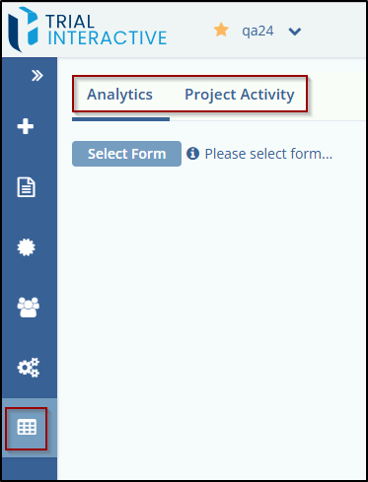Image resolution: width=368 pixels, height=482 pixels.
Task: Open the Documents page icon
Action: [26, 187]
